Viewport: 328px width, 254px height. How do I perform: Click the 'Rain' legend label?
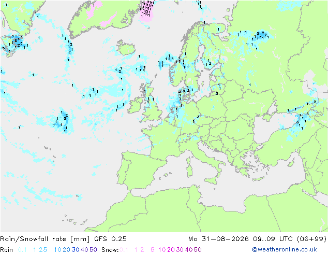point(7,250)
